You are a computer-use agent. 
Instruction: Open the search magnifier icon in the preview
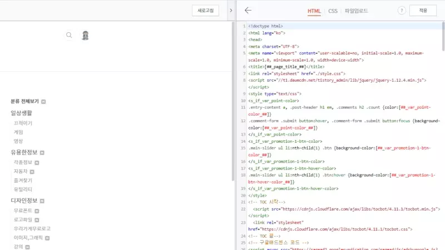(x=69, y=35)
